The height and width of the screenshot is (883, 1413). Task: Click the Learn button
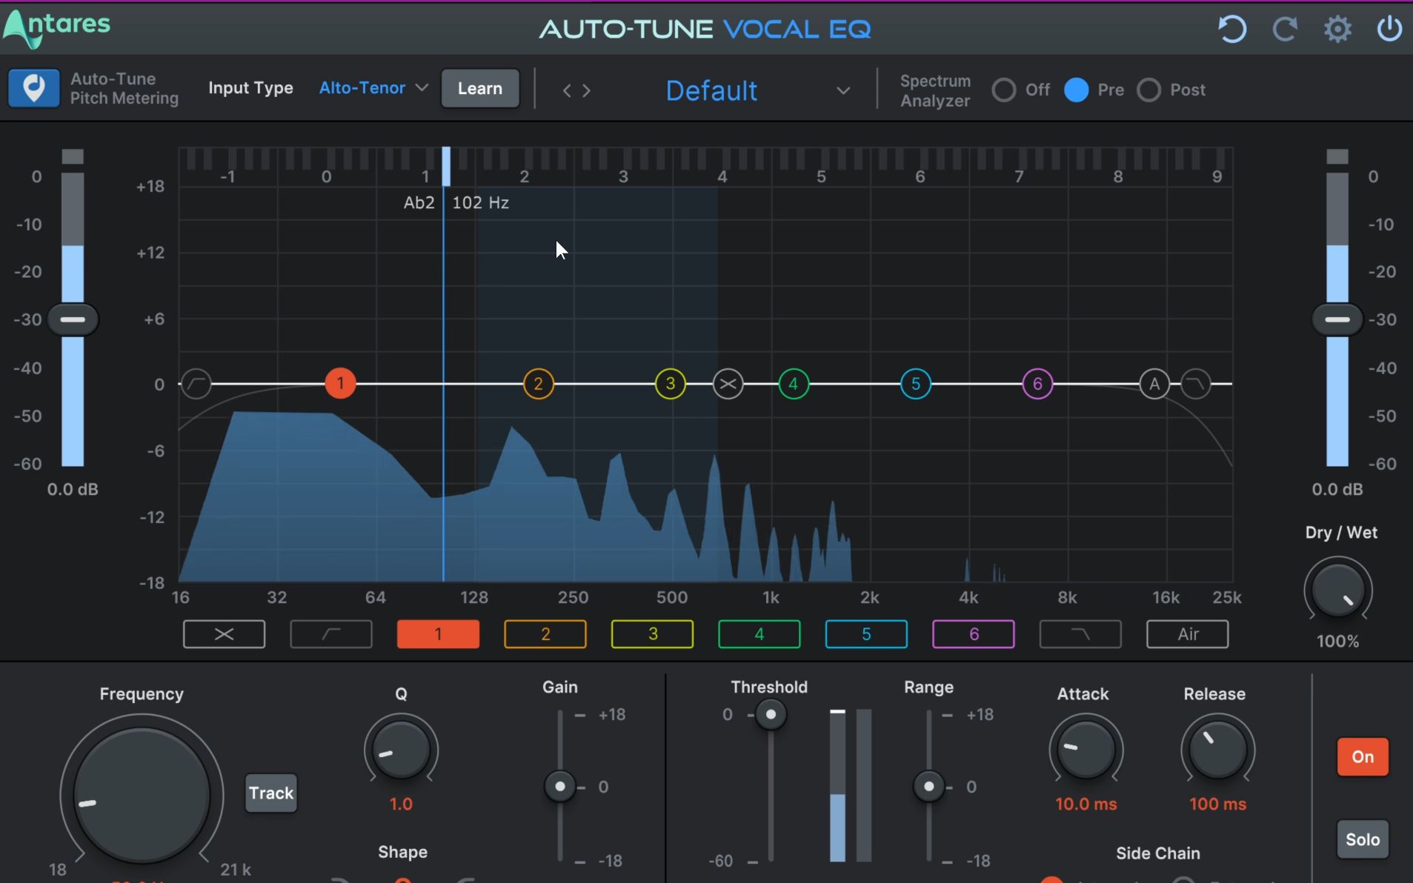click(480, 88)
